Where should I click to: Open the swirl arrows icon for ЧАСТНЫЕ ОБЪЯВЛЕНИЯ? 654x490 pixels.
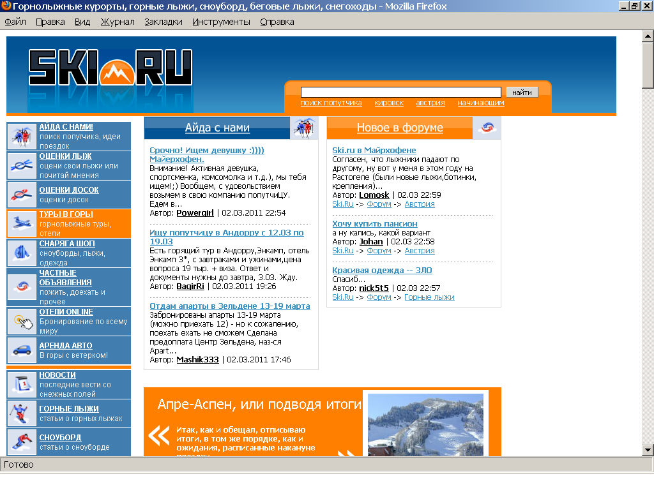pyautogui.click(x=22, y=287)
